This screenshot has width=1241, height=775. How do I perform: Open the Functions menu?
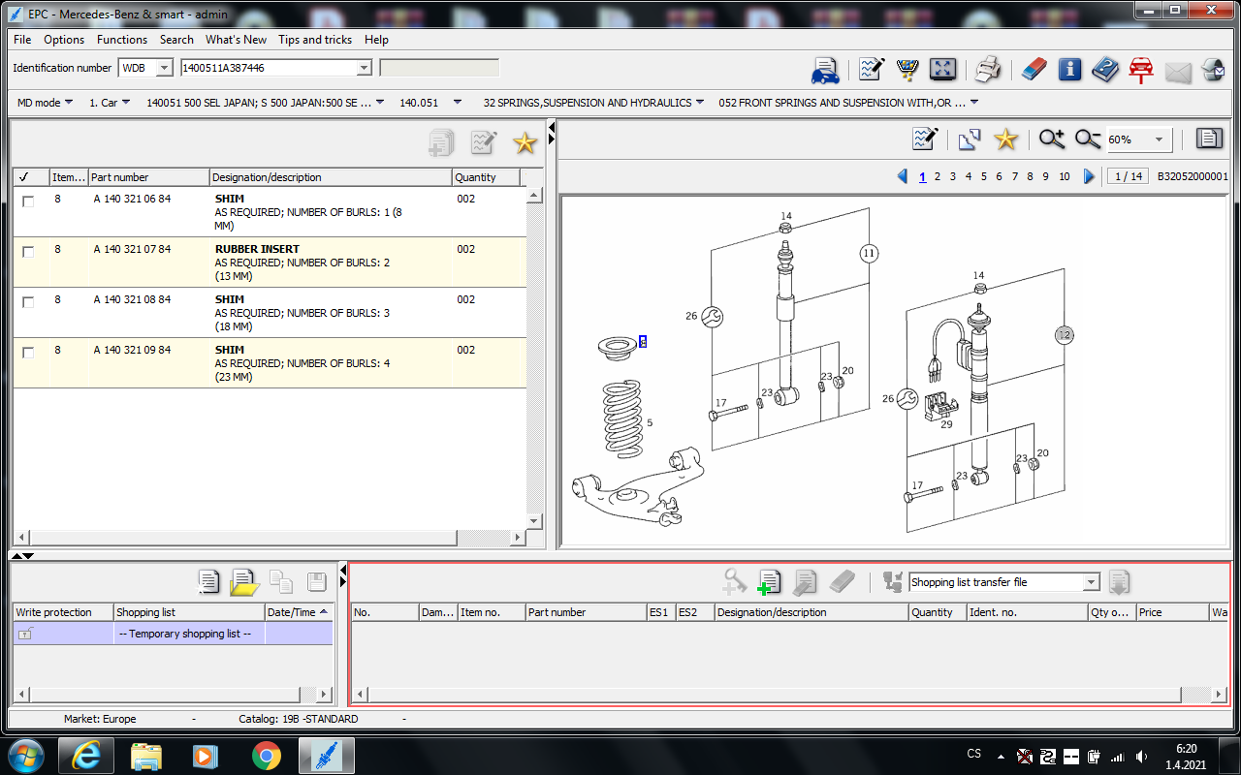coord(122,40)
